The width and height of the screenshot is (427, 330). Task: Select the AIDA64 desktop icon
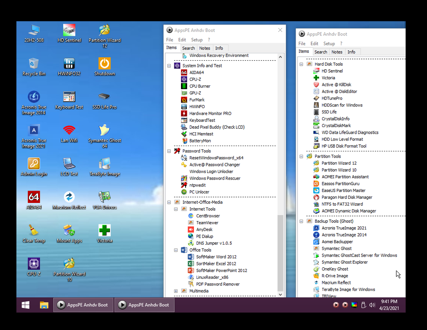click(x=34, y=200)
